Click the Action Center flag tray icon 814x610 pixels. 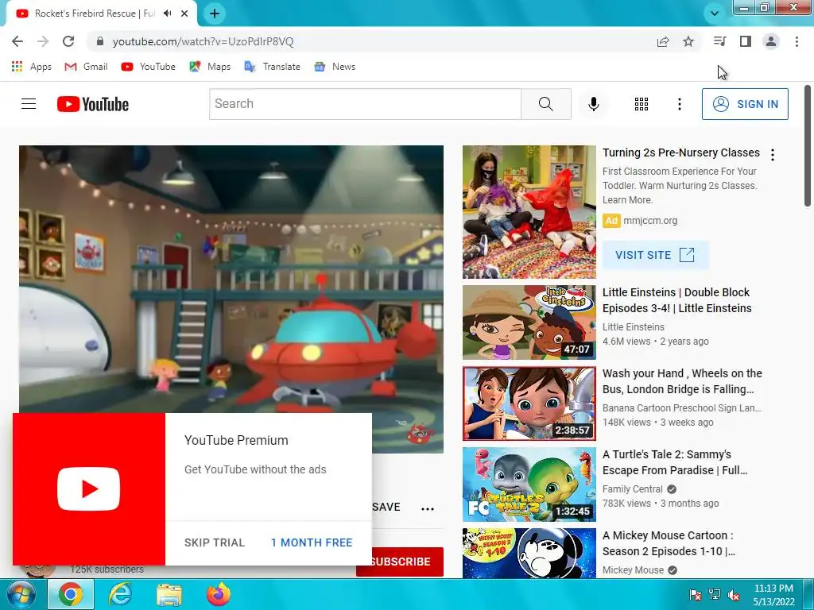point(695,595)
